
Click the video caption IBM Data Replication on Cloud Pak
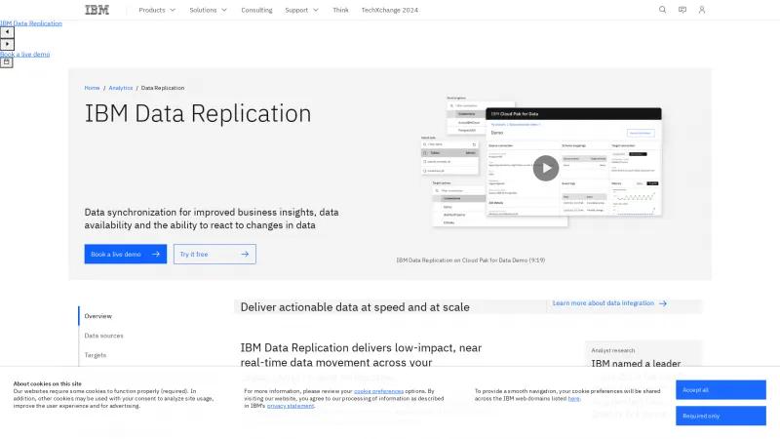(x=471, y=260)
